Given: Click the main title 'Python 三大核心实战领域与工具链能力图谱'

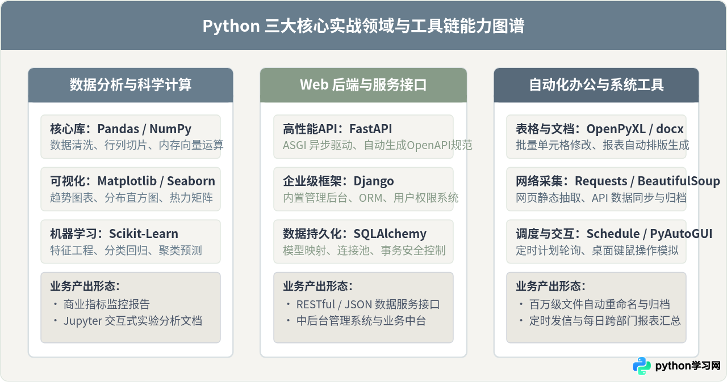Looking at the screenshot, I should click(x=363, y=26).
